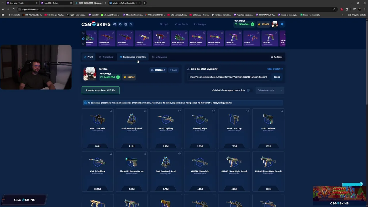Click the CRIMSON FOIL live drop card
The width and height of the screenshot is (368, 207).
pos(161,39)
